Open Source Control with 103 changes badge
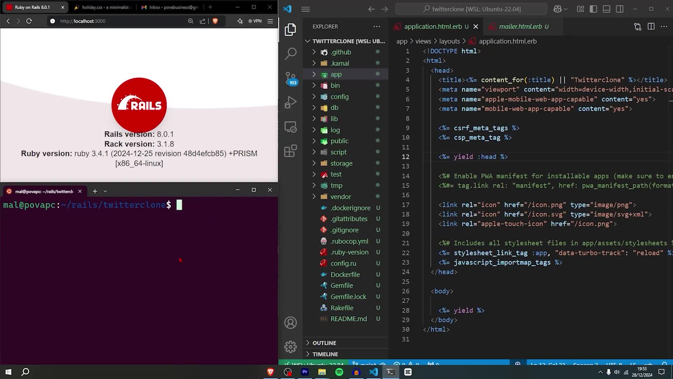Screen dimensions: 673x379 (x=291, y=78)
